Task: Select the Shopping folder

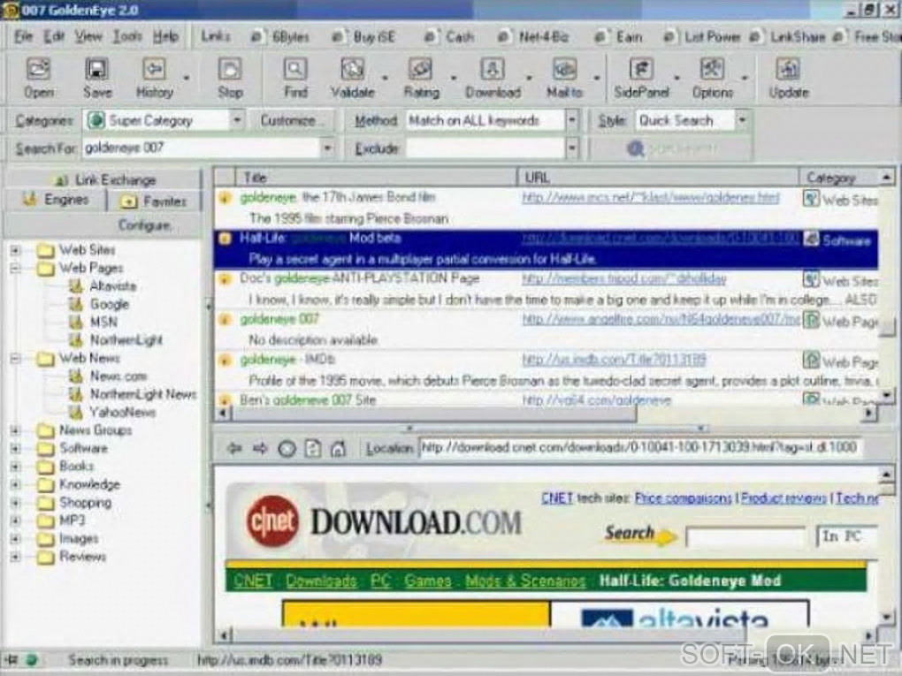Action: tap(85, 503)
